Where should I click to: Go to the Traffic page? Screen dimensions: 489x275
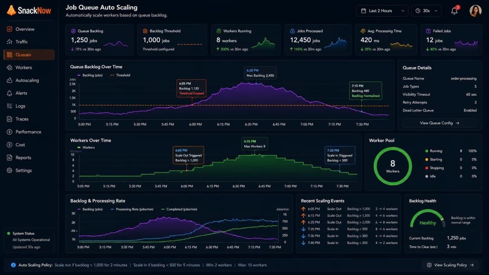[29, 42]
